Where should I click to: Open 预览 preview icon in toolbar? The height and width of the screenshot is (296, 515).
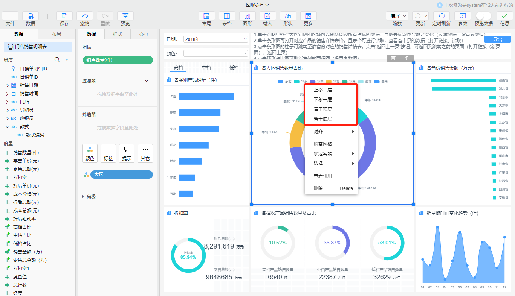coord(125,16)
